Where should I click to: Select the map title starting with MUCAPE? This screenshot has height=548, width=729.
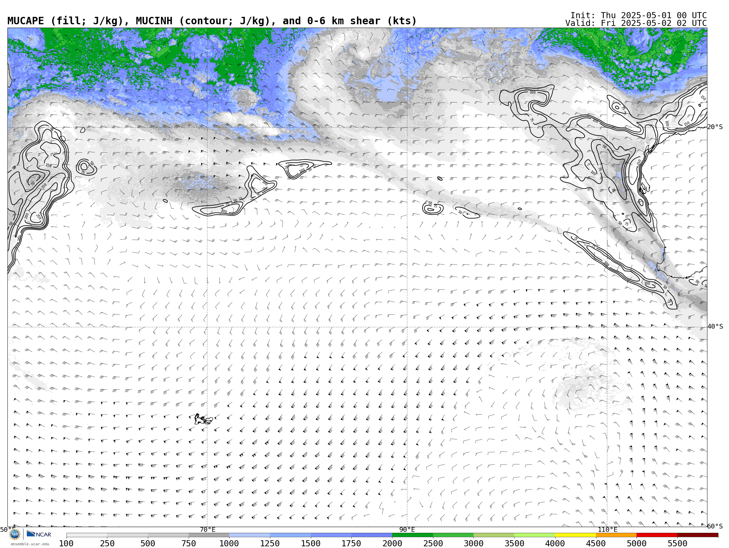[212, 21]
